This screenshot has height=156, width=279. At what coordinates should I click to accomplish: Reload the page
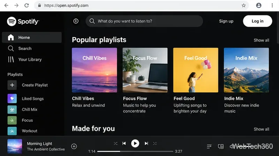tap(27, 6)
